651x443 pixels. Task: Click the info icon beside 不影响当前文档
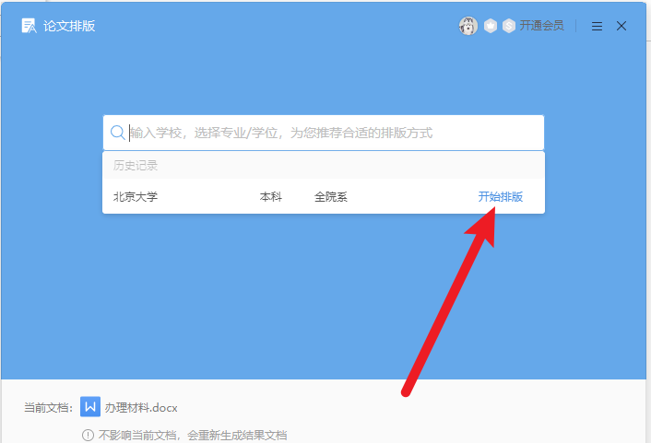(x=88, y=435)
